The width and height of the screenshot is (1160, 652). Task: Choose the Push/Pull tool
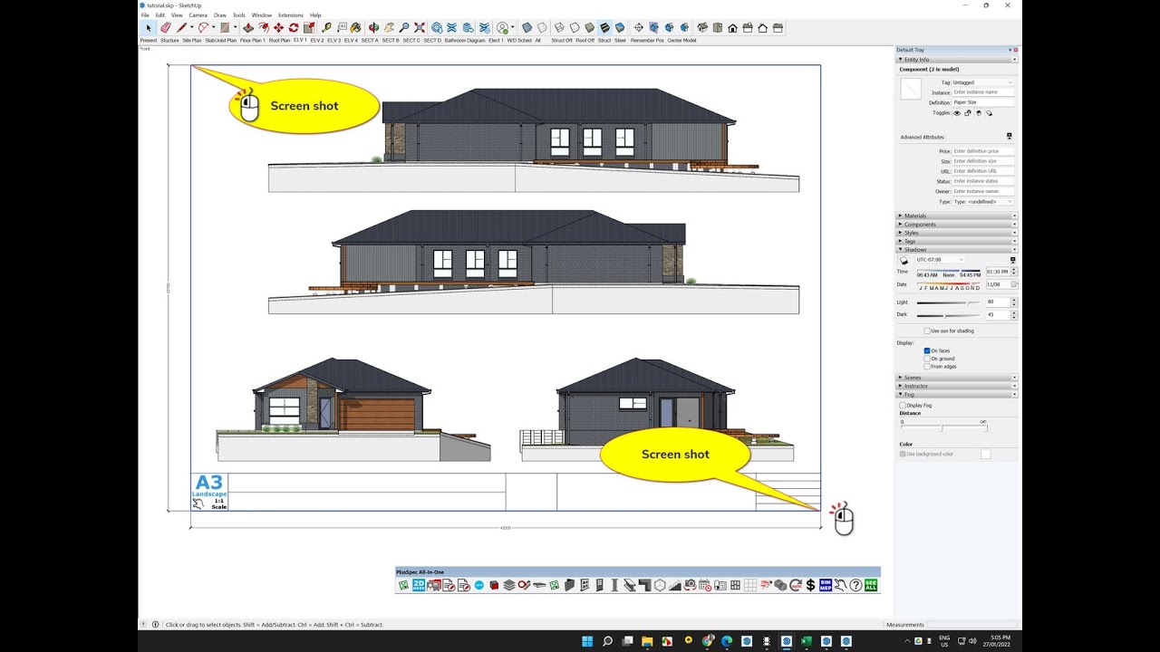point(249,28)
